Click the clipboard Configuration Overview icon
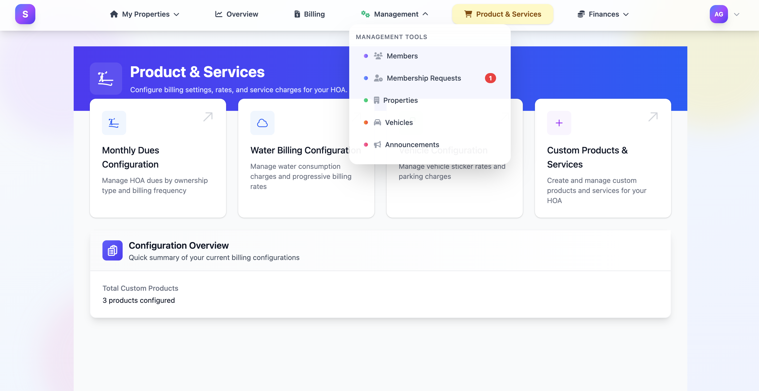The width and height of the screenshot is (759, 391). point(112,250)
